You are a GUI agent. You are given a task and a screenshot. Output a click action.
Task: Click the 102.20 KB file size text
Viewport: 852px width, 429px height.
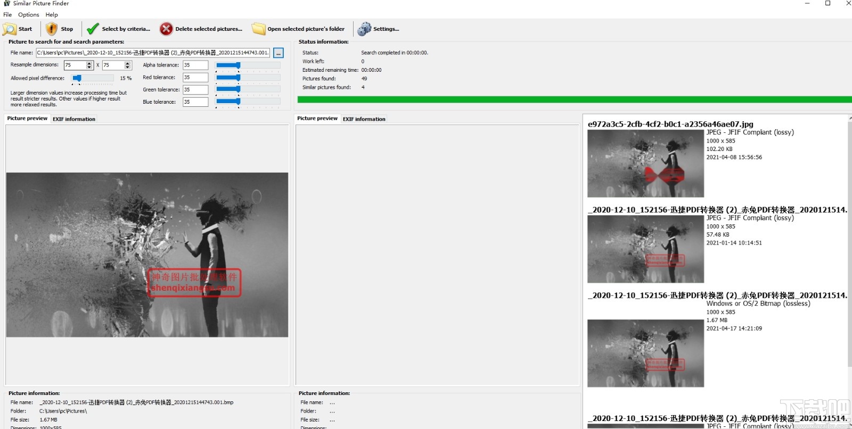coord(719,149)
